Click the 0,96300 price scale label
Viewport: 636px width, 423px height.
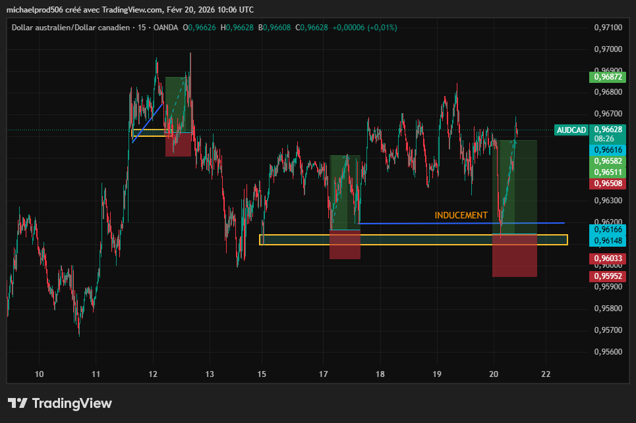[608, 201]
